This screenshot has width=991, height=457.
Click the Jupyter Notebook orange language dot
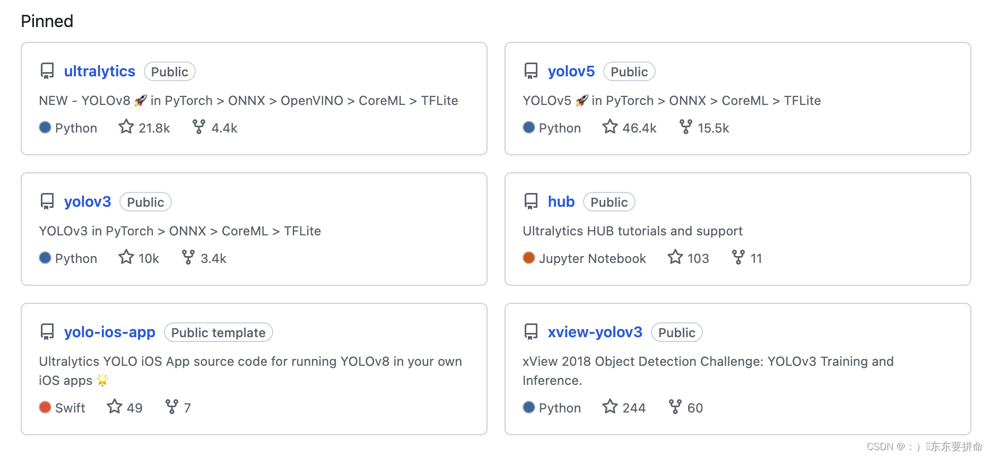[x=529, y=258]
